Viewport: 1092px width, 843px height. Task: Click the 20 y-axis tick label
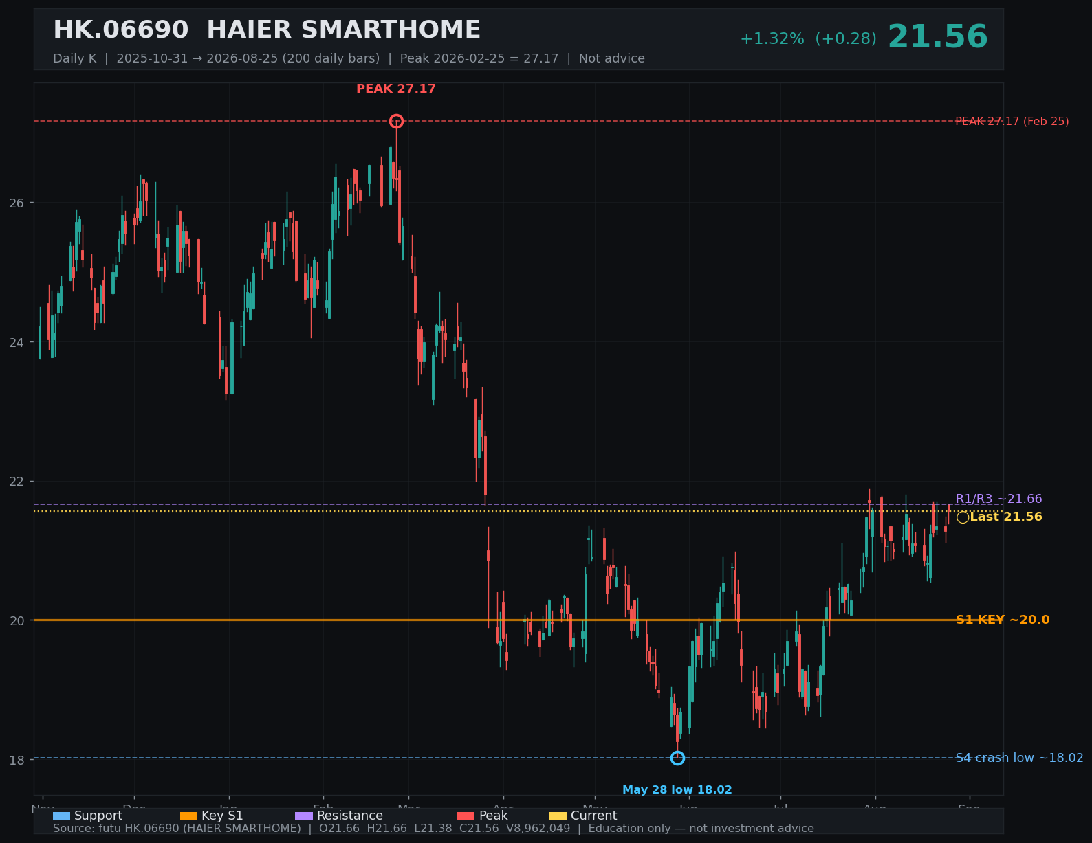17,620
